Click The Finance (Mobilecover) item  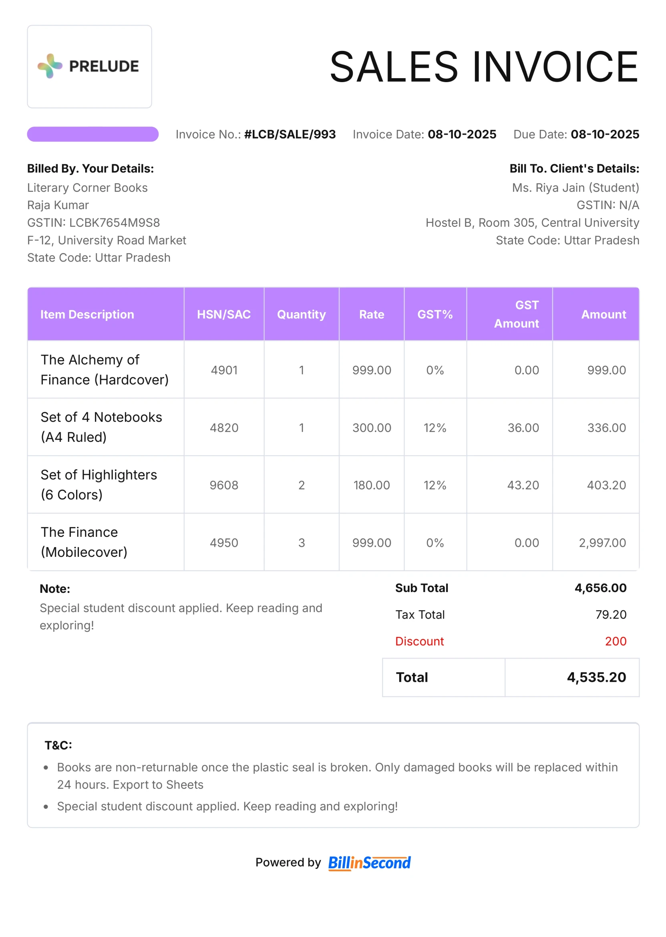84,542
